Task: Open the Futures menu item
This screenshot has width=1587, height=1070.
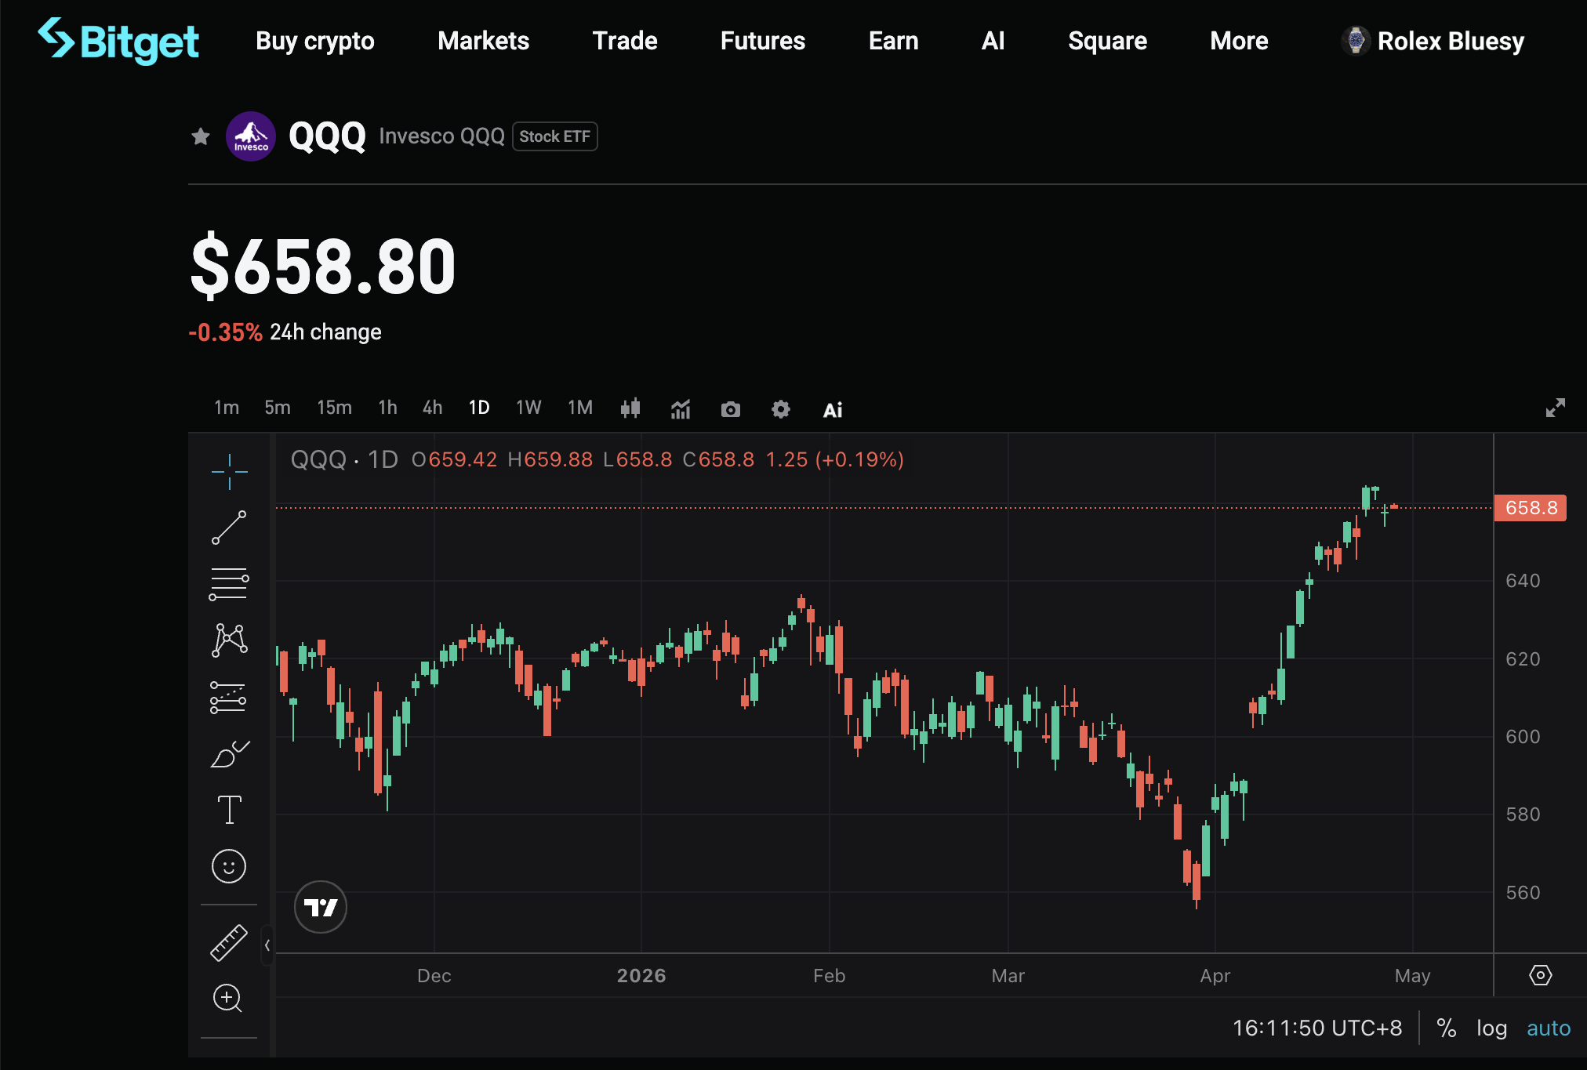Action: tap(762, 41)
